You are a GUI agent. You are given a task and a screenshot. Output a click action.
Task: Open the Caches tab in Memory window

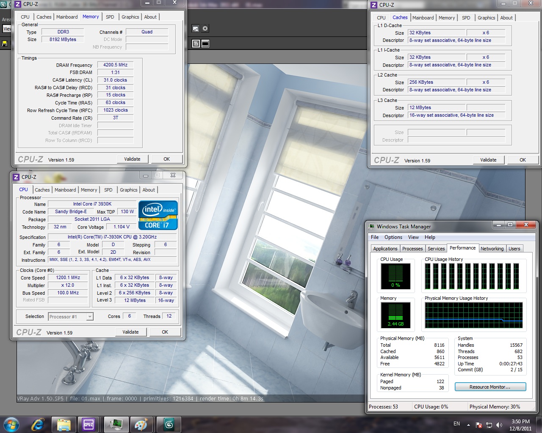(44, 17)
